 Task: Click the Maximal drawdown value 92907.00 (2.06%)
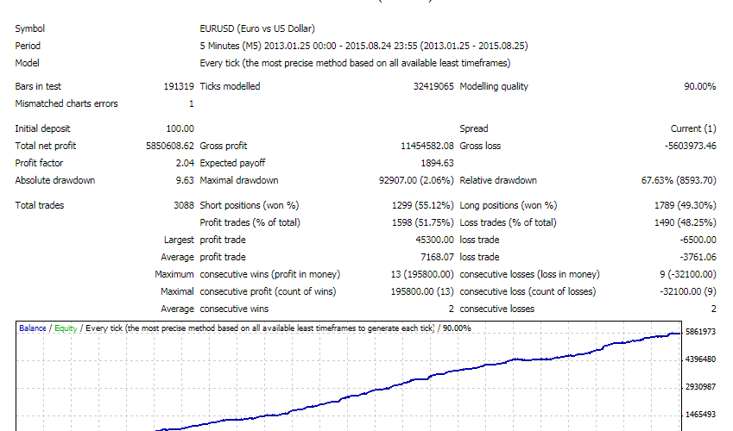click(416, 180)
